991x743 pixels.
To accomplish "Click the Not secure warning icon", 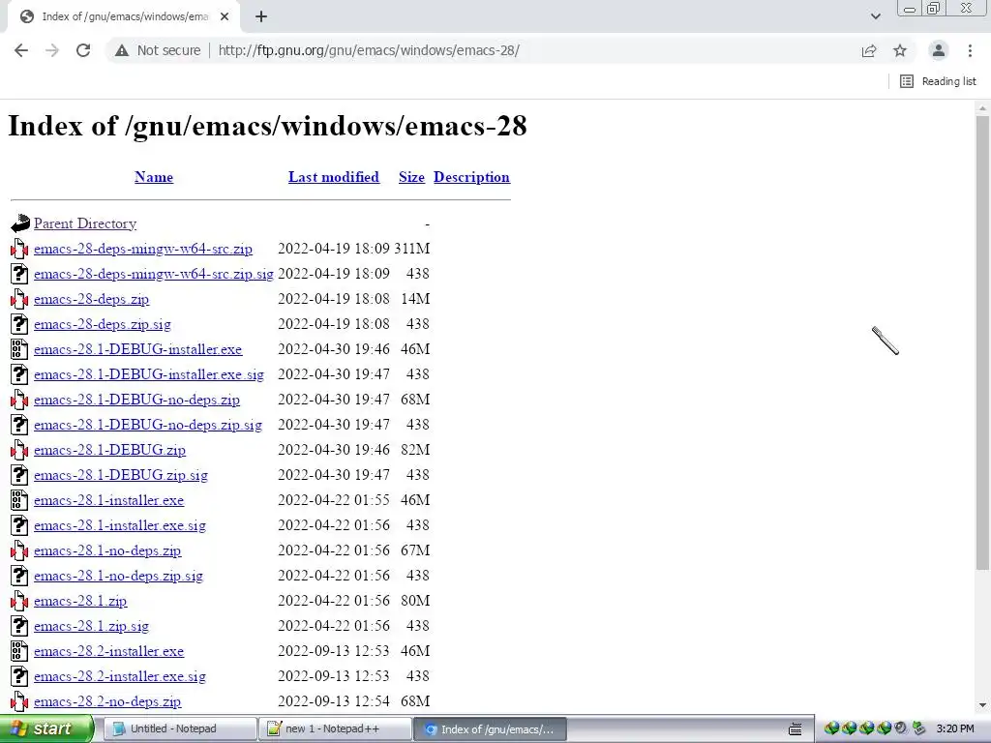I will (122, 50).
